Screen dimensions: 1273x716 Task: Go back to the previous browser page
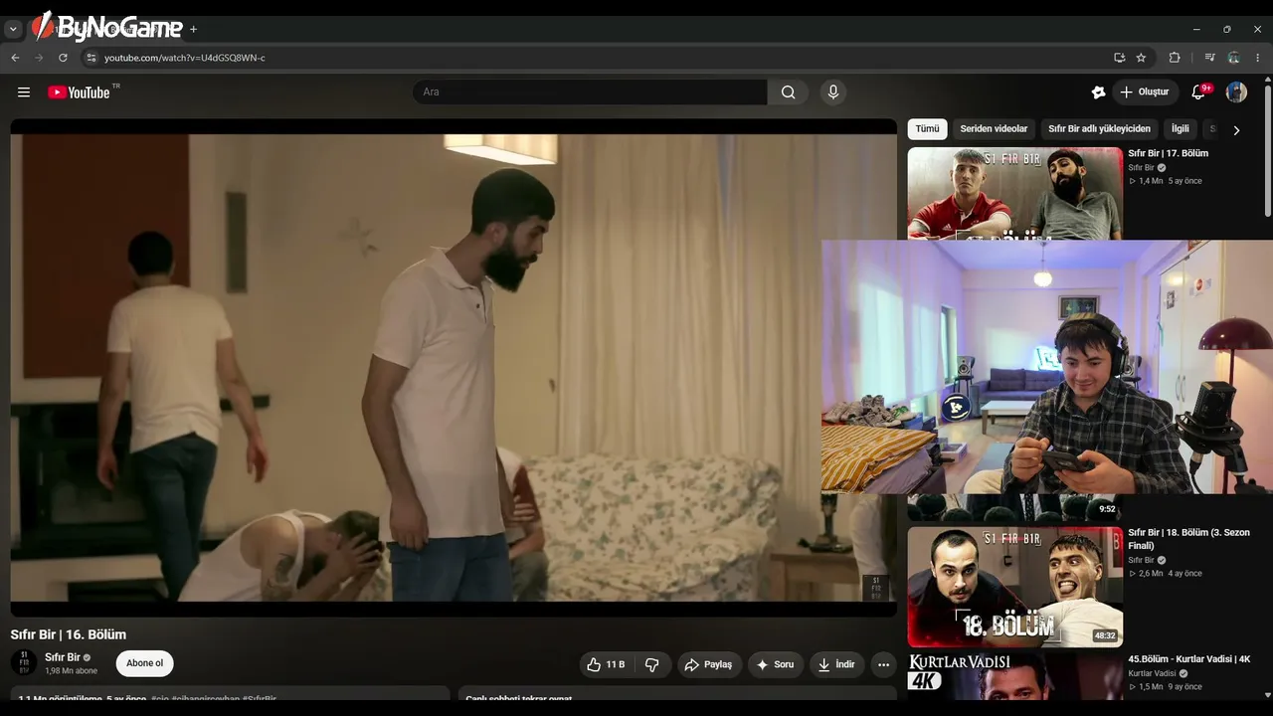(x=15, y=58)
